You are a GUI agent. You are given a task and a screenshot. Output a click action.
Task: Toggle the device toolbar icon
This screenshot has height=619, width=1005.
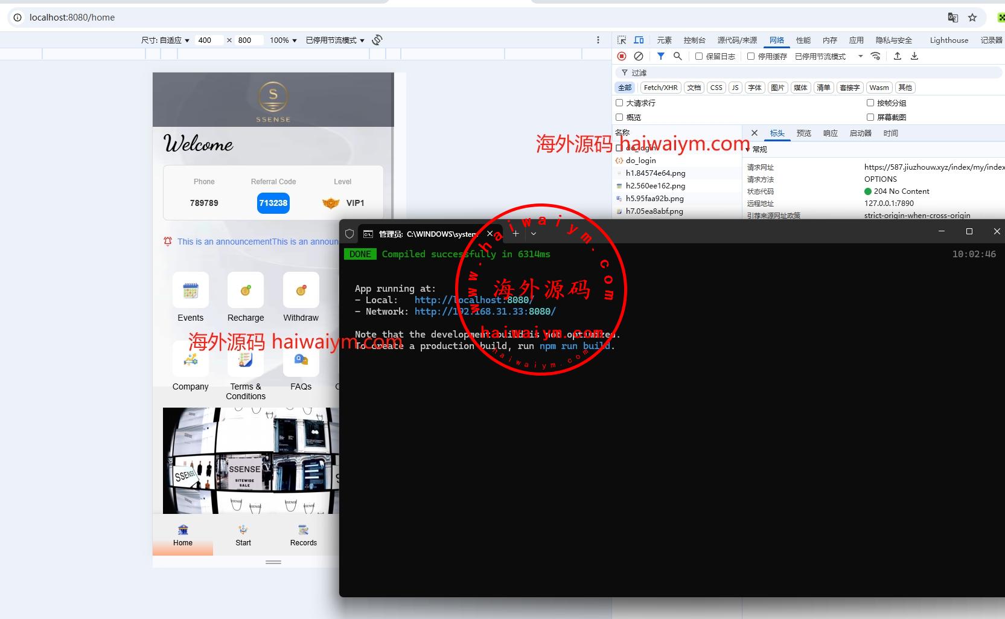coord(639,40)
